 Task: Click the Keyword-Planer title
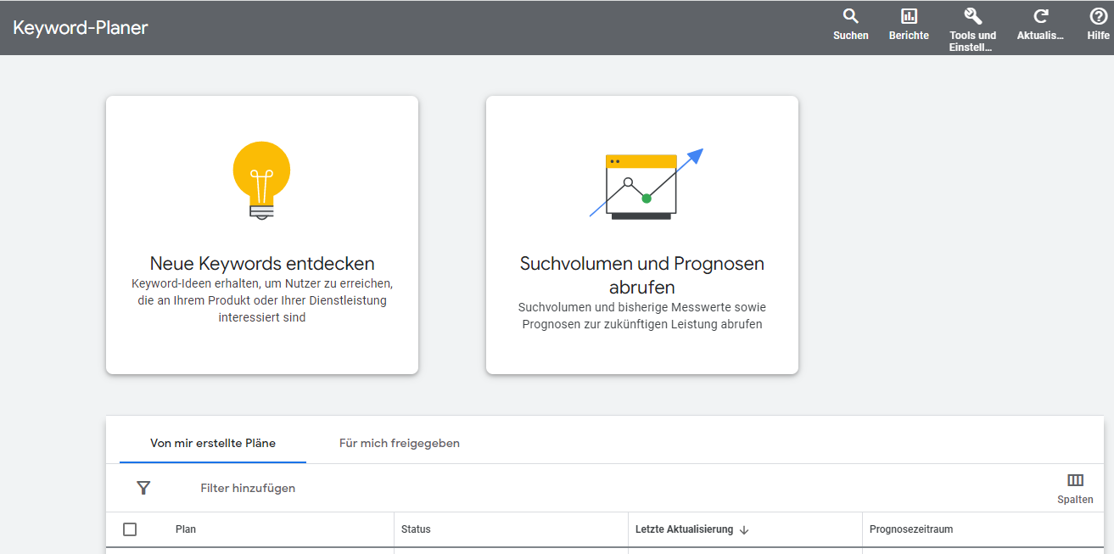click(x=81, y=27)
